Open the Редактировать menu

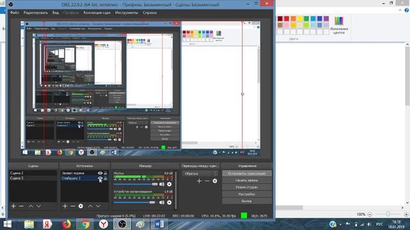36,13
